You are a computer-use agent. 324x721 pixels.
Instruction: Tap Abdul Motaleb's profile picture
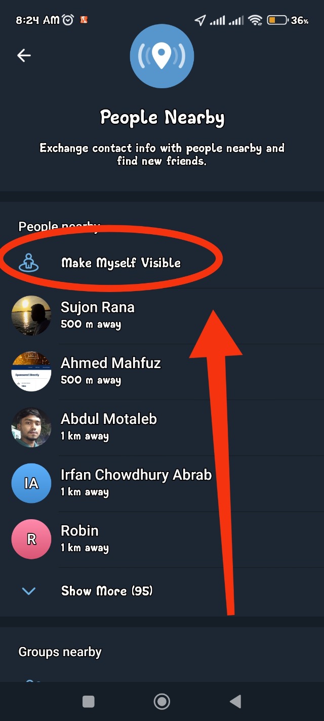pos(31,427)
